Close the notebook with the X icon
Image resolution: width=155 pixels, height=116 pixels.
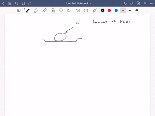[145, 4]
